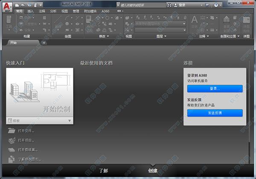Click the section house icon in 剖面和立面 panel
Screen dimensions: 256x179
[x=226, y=19]
